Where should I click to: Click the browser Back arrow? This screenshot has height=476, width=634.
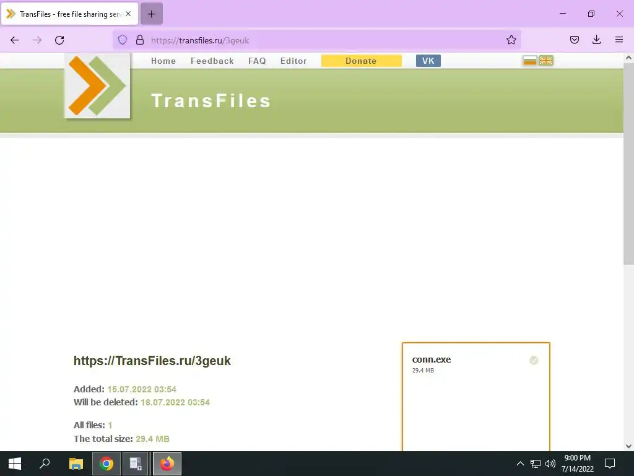15,40
